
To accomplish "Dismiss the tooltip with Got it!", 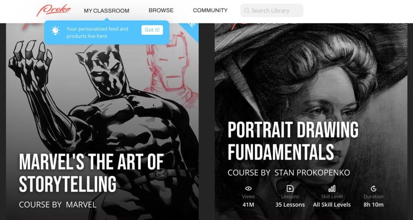I will [x=152, y=30].
